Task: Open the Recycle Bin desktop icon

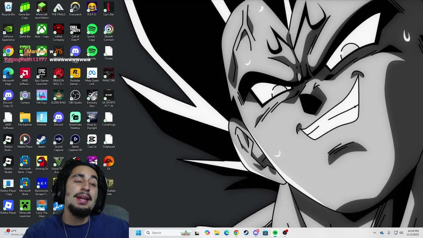Action: [x=8, y=9]
